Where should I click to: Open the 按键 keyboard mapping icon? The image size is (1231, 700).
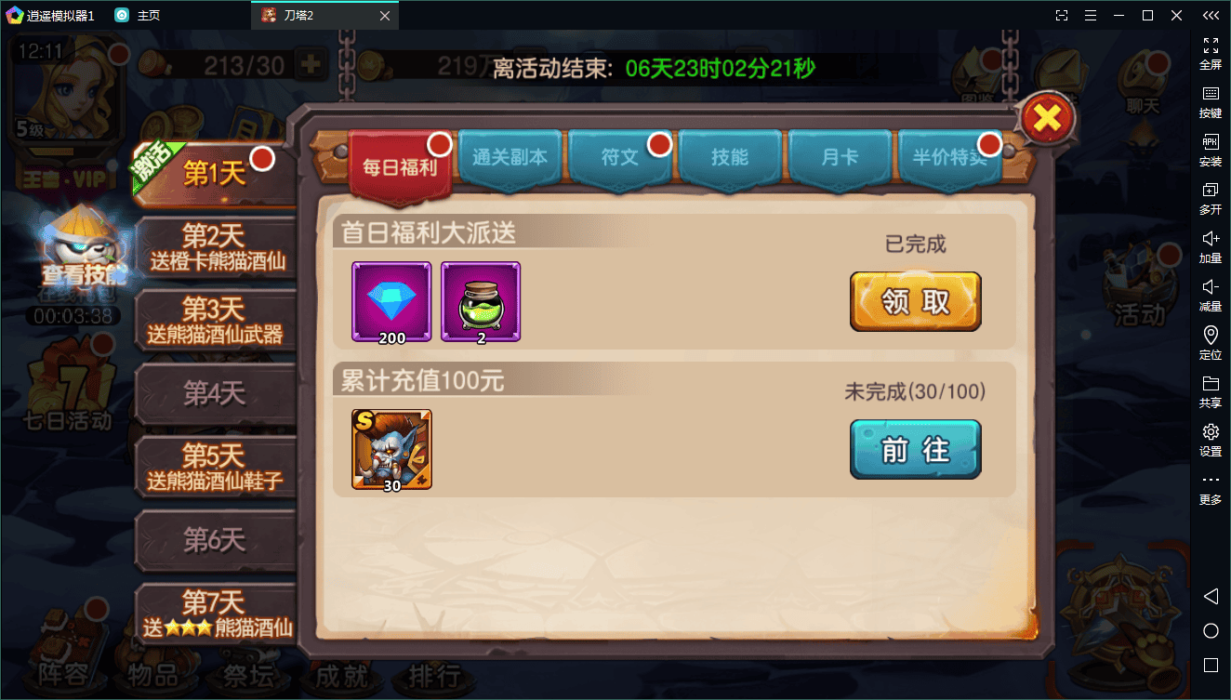pos(1211,102)
